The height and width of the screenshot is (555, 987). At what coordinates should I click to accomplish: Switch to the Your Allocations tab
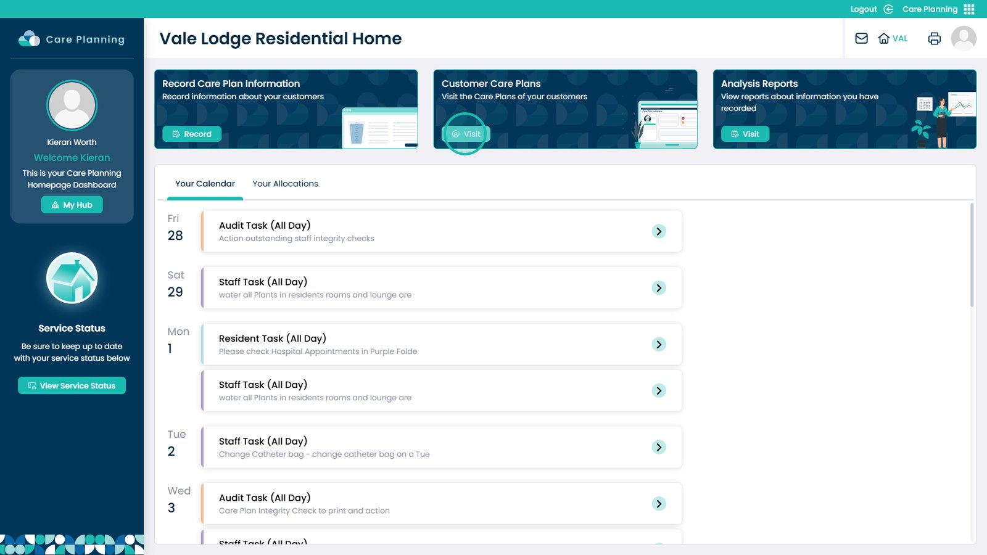285,184
